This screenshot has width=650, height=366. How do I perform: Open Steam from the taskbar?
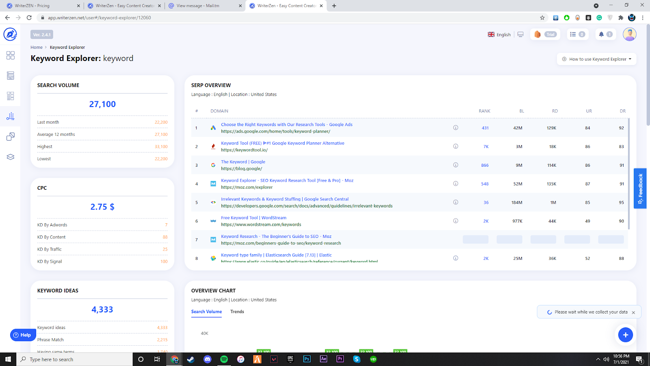tap(191, 359)
